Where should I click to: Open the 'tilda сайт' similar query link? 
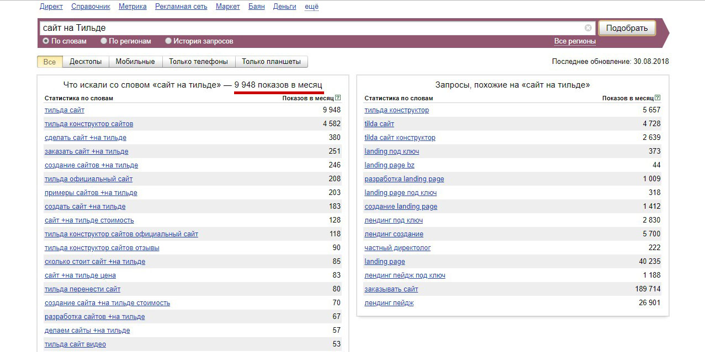click(379, 124)
